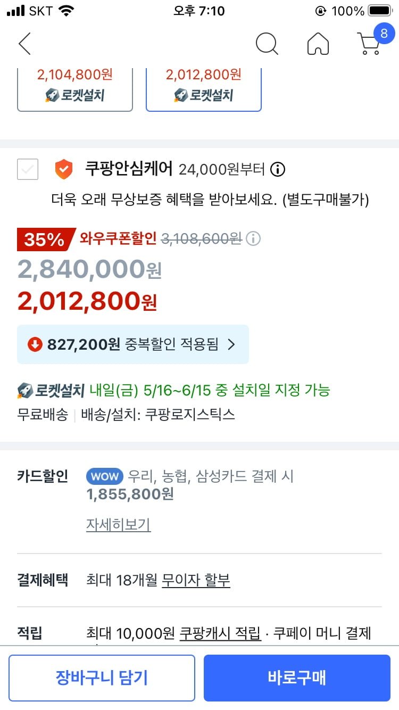The width and height of the screenshot is (399, 710).
Task: Open the search magnifier icon
Action: click(267, 44)
